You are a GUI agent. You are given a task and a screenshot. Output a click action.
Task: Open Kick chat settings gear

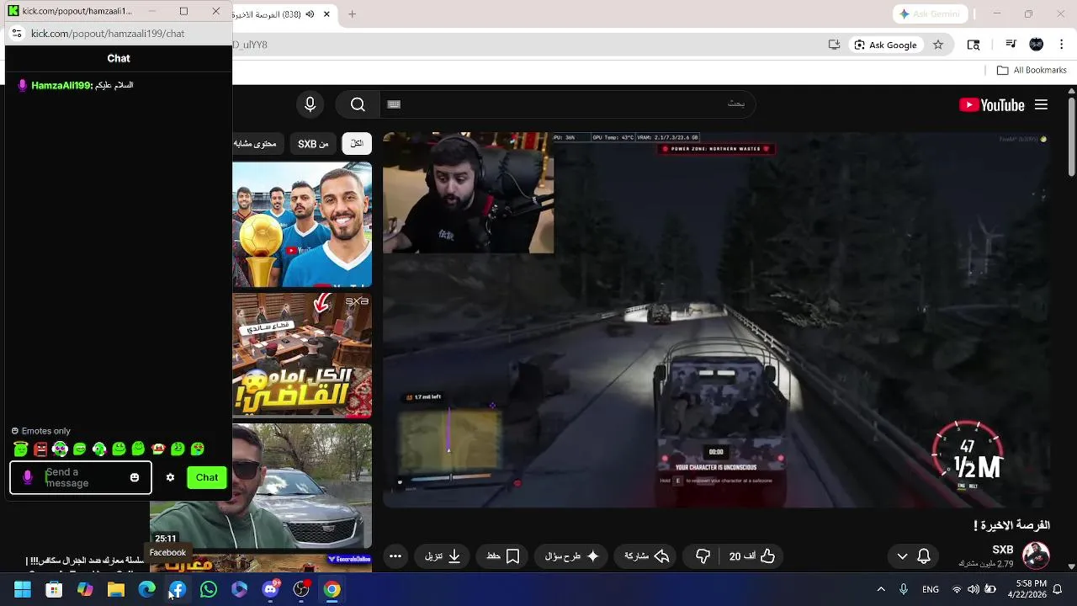pos(170,477)
